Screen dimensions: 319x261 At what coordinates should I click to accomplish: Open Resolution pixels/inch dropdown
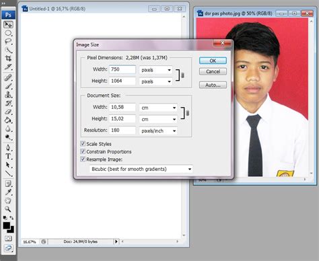point(158,130)
